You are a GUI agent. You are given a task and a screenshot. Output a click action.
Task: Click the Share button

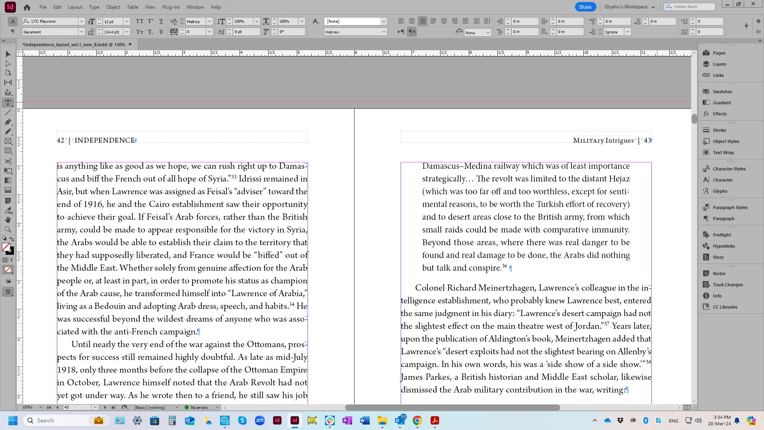pyautogui.click(x=585, y=7)
